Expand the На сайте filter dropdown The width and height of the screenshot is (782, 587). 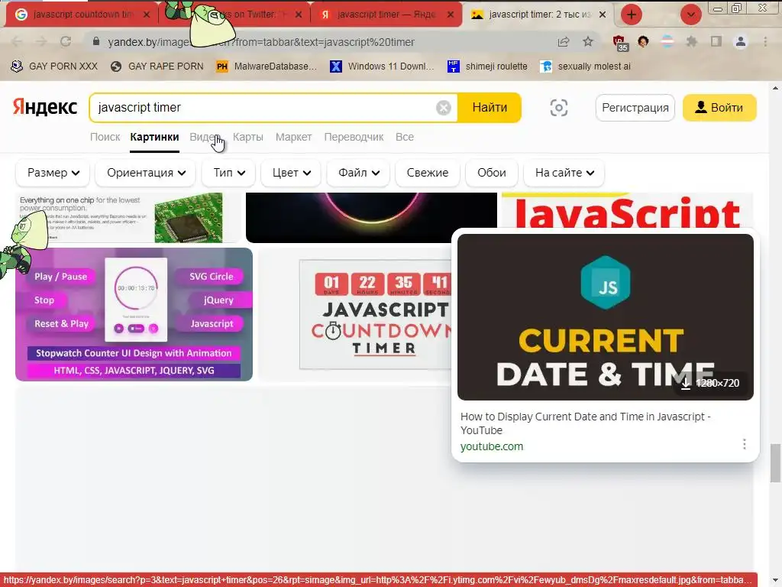coord(564,173)
